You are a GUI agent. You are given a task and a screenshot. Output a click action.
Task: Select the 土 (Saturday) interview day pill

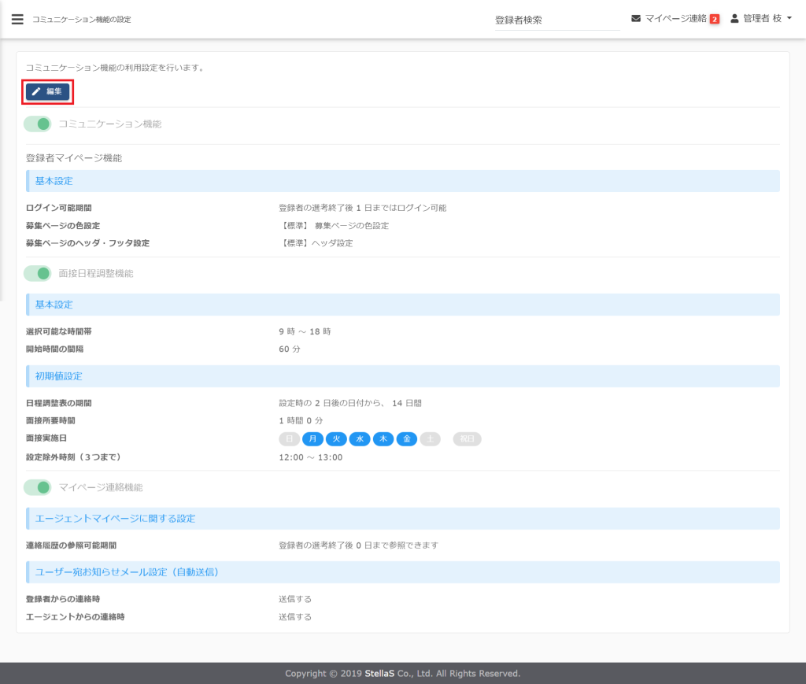click(430, 439)
